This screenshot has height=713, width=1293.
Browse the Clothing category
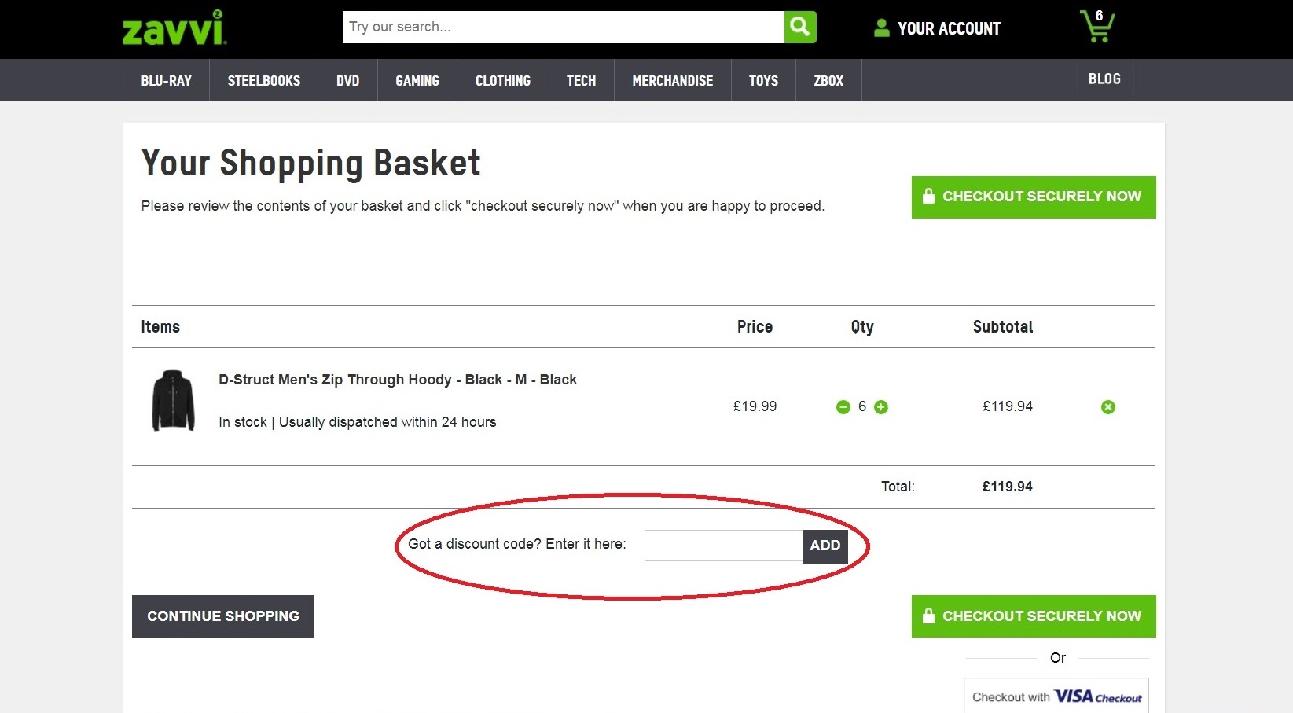coord(502,81)
